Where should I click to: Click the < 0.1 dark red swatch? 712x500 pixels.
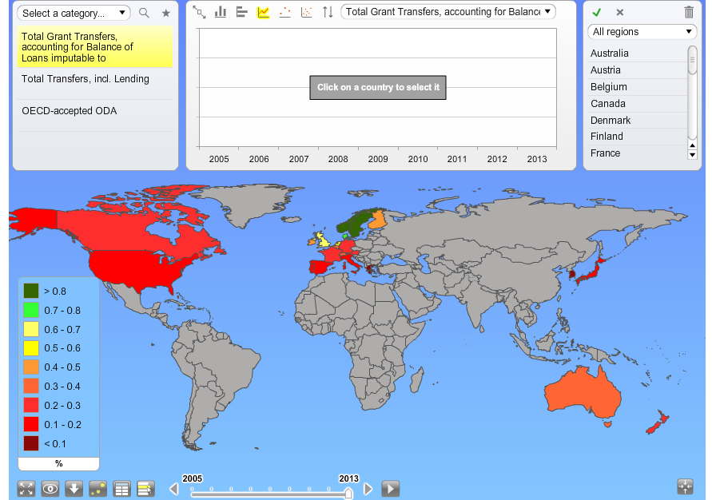click(31, 443)
